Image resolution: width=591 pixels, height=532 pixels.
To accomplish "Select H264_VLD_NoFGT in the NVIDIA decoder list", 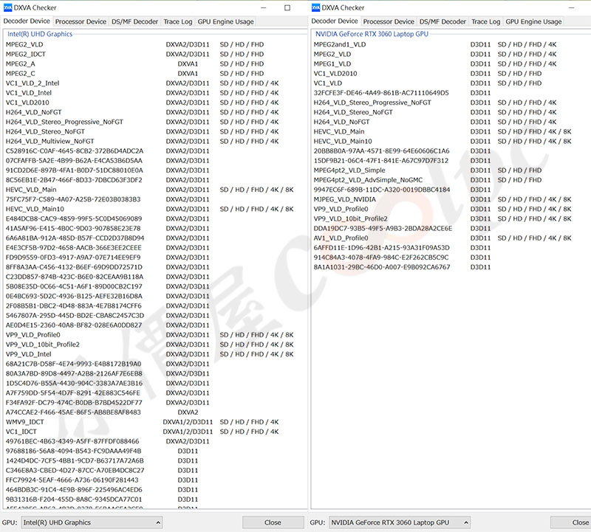I will 435,122.
